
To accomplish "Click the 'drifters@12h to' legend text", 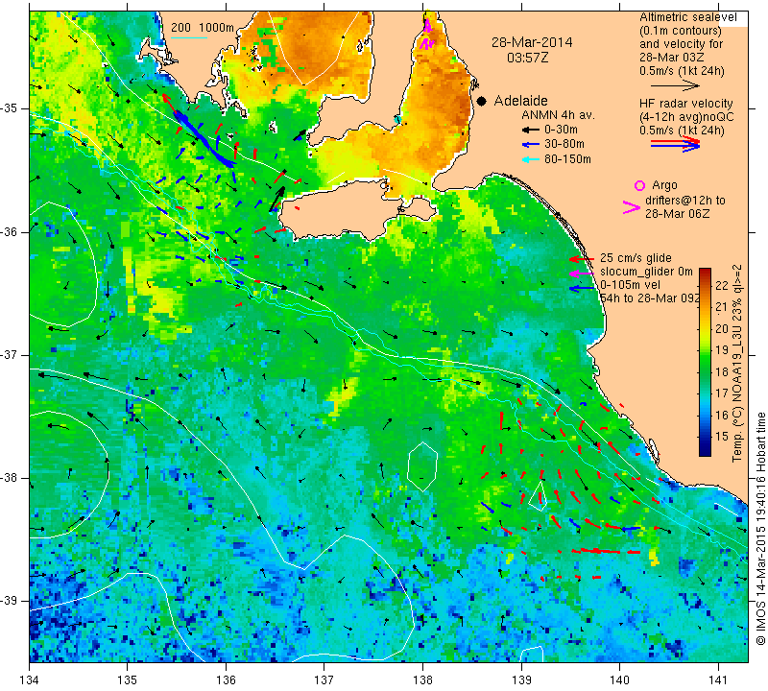I will coord(685,201).
